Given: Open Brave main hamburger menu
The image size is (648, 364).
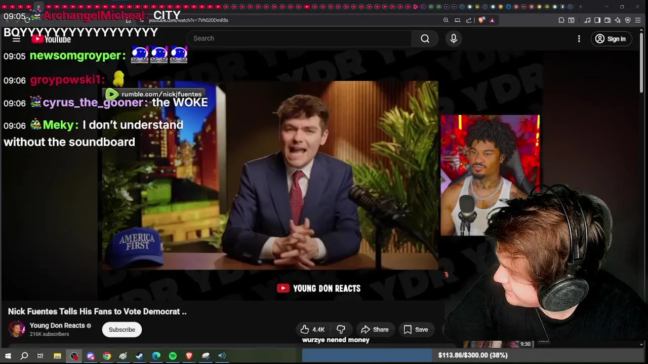Looking at the screenshot, I should point(638,20).
